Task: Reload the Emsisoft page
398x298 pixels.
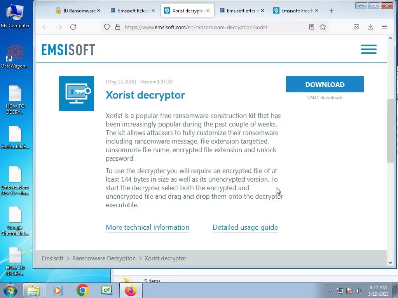Action: [x=73, y=27]
